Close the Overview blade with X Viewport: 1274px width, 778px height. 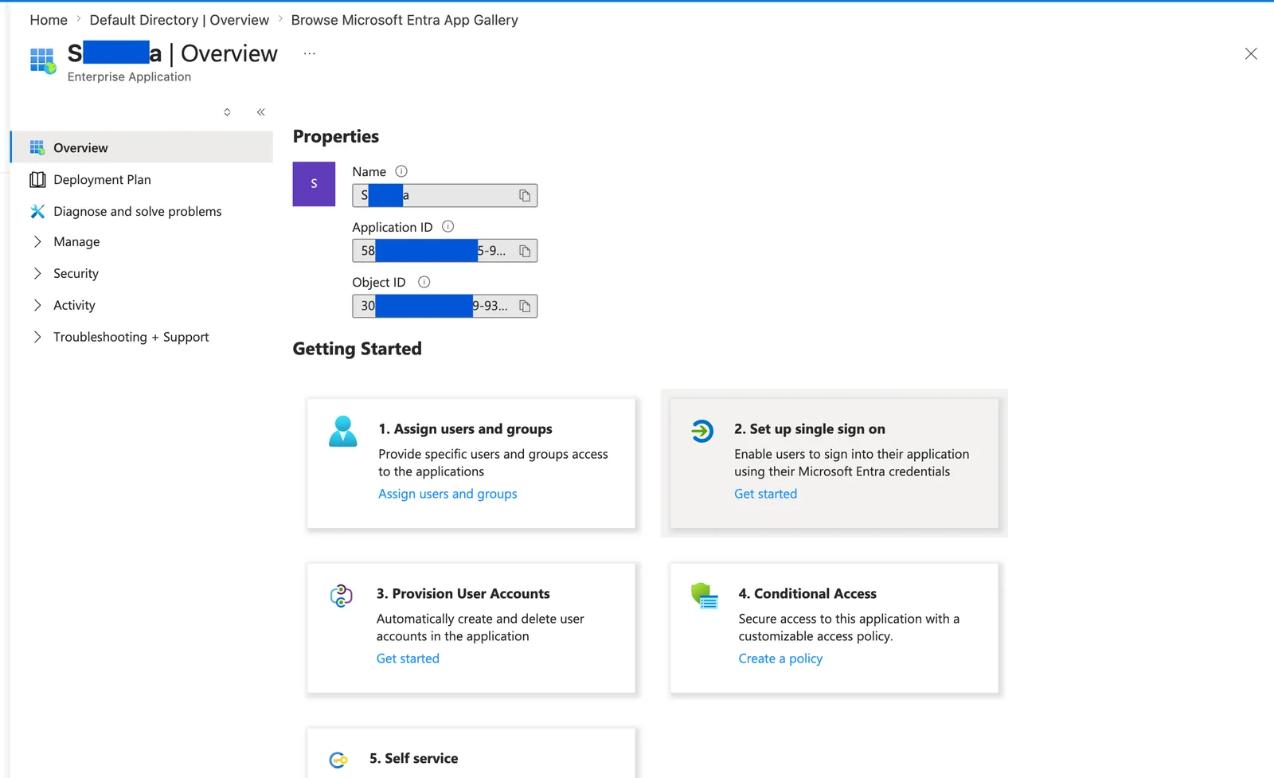pos(1251,53)
